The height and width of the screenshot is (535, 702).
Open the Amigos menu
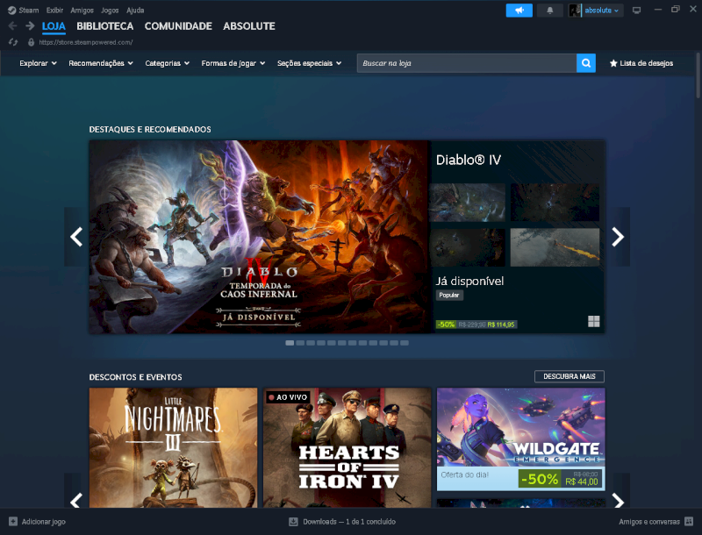pos(82,11)
